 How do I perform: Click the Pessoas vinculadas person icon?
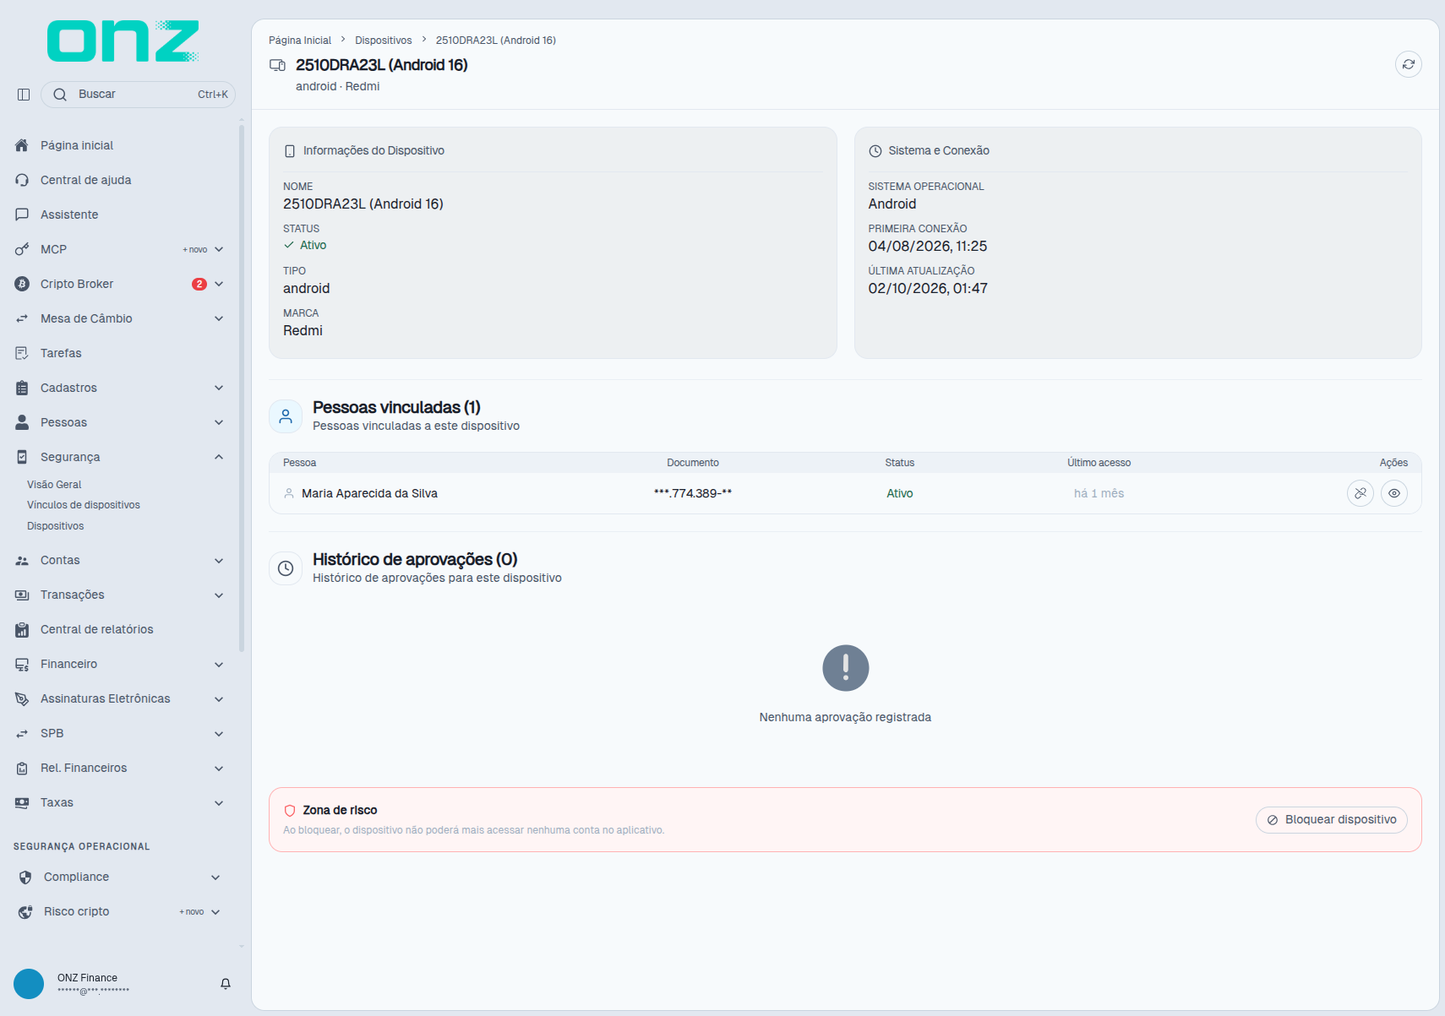pyautogui.click(x=286, y=416)
